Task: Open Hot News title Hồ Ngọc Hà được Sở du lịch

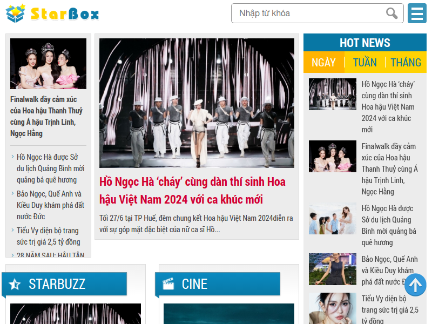Action: 389,225
